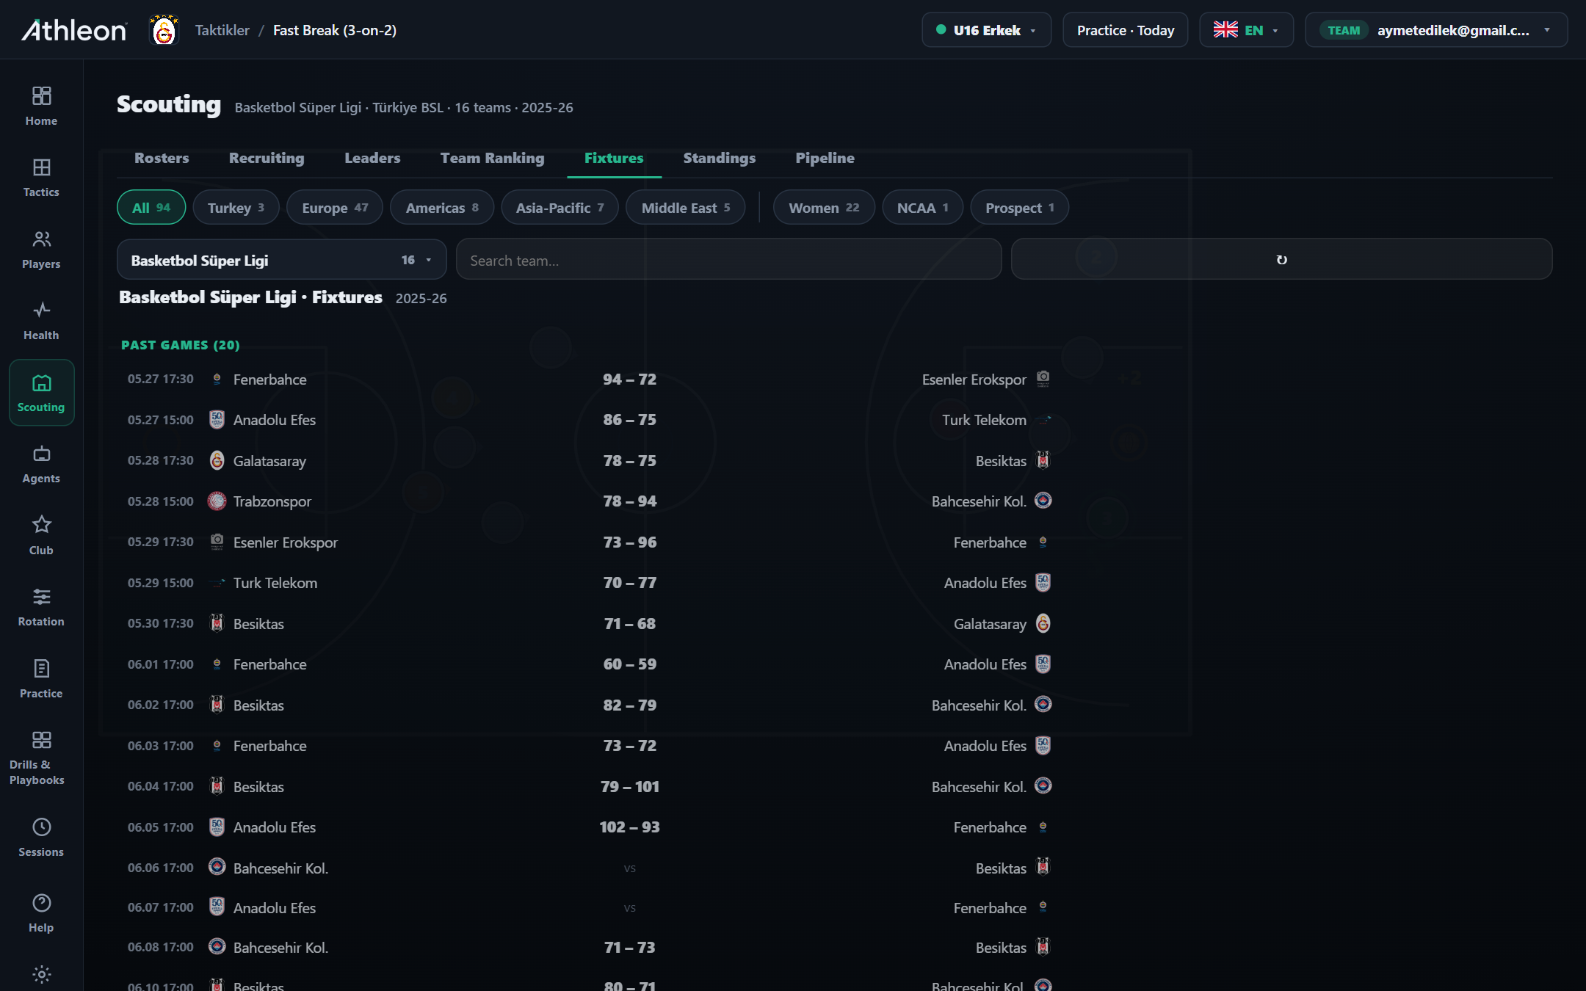Select the Prospect filter chip
The image size is (1586, 991).
(1019, 208)
